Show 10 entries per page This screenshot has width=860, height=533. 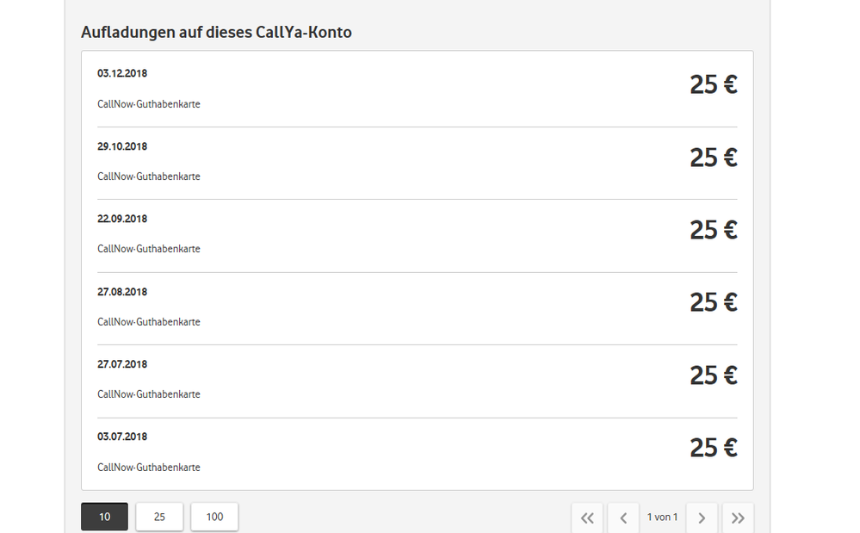(104, 517)
